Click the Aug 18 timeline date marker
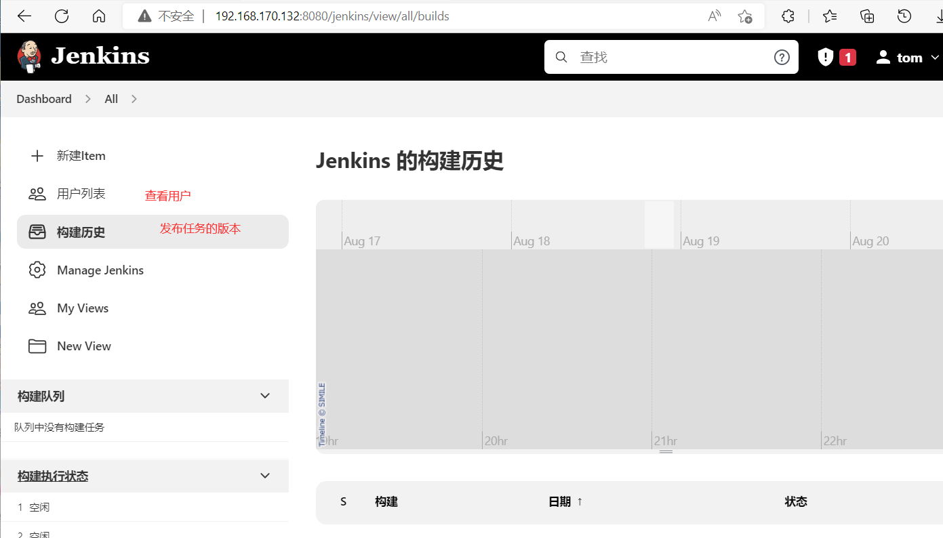943x538 pixels. click(531, 241)
